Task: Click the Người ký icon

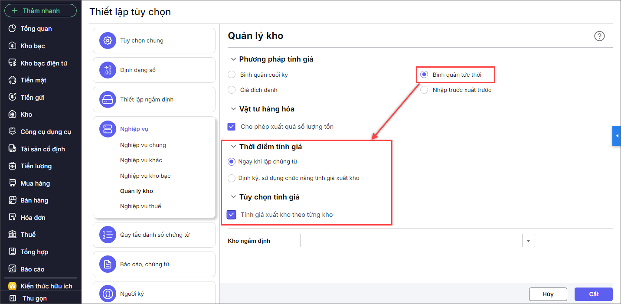Action: [x=108, y=293]
